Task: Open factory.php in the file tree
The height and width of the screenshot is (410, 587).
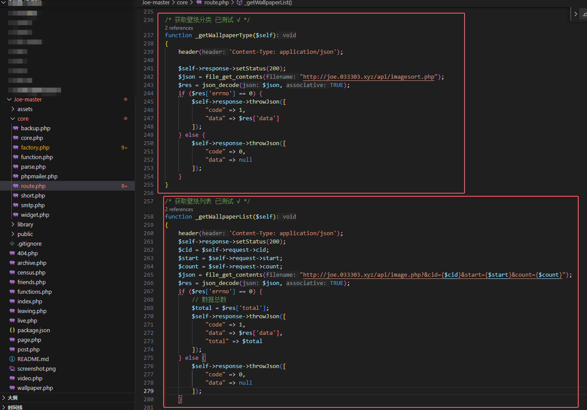Action: point(35,148)
